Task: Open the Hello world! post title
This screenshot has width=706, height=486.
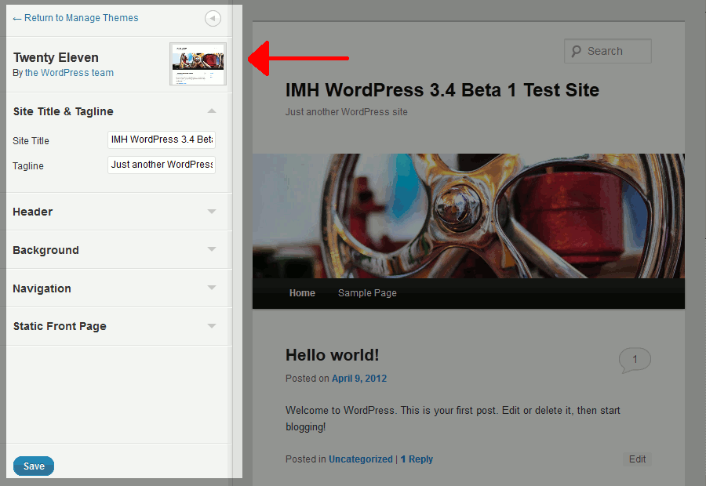Action: pos(332,355)
